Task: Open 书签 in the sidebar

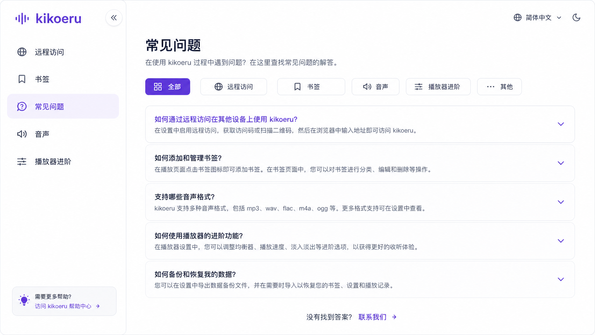Action: [63, 79]
